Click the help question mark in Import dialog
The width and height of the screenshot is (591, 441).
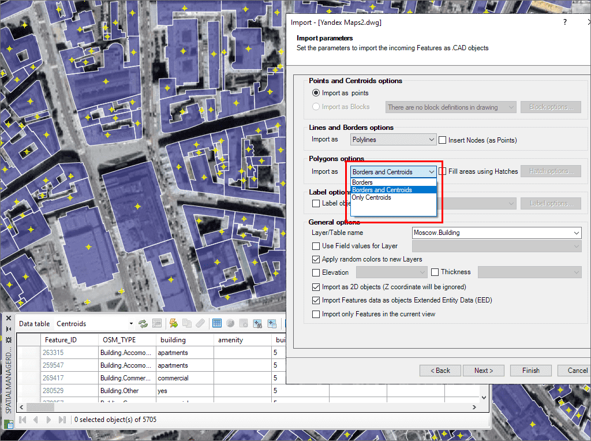[564, 23]
